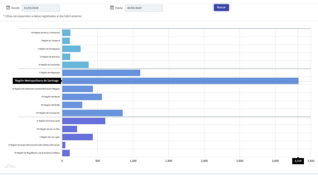
Task: Click the Hasta date input field
Action: pos(144,8)
